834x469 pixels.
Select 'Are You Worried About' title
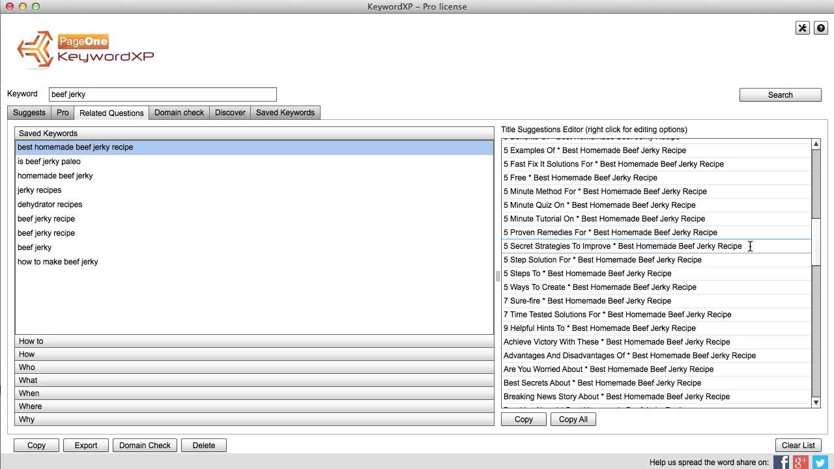tap(656, 369)
